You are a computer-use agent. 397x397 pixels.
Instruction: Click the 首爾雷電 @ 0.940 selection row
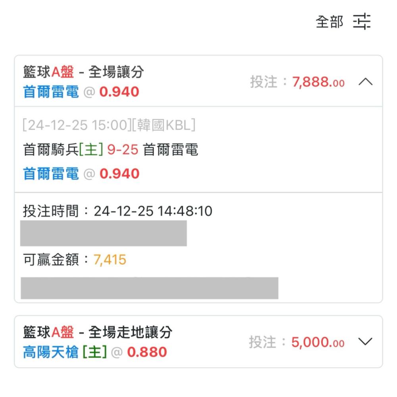click(x=81, y=174)
